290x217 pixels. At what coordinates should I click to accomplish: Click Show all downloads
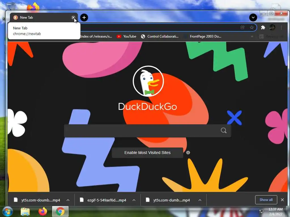pyautogui.click(x=266, y=200)
